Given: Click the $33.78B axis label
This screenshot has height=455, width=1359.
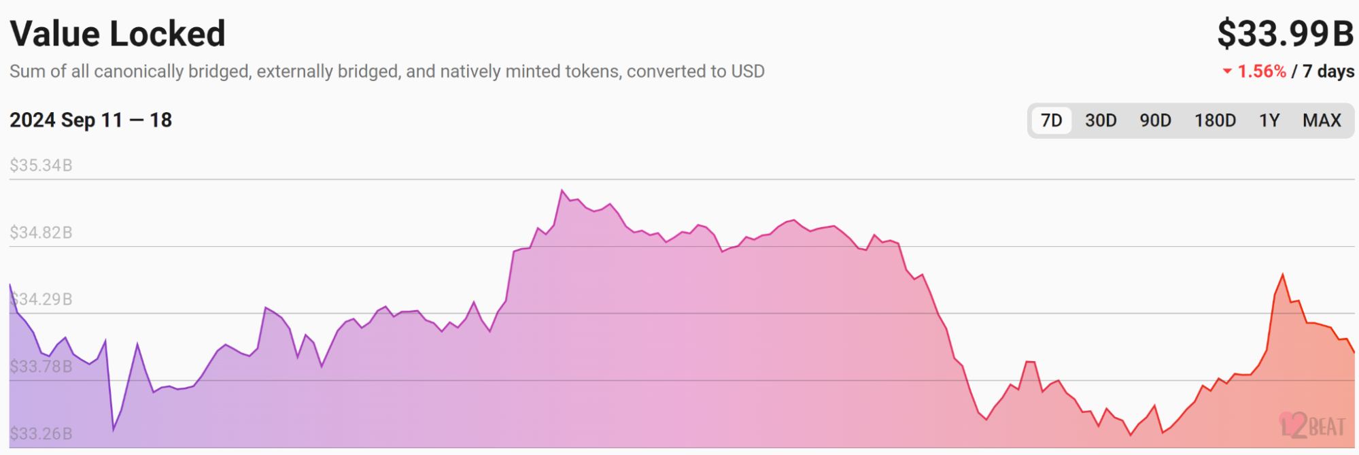Looking at the screenshot, I should [41, 367].
